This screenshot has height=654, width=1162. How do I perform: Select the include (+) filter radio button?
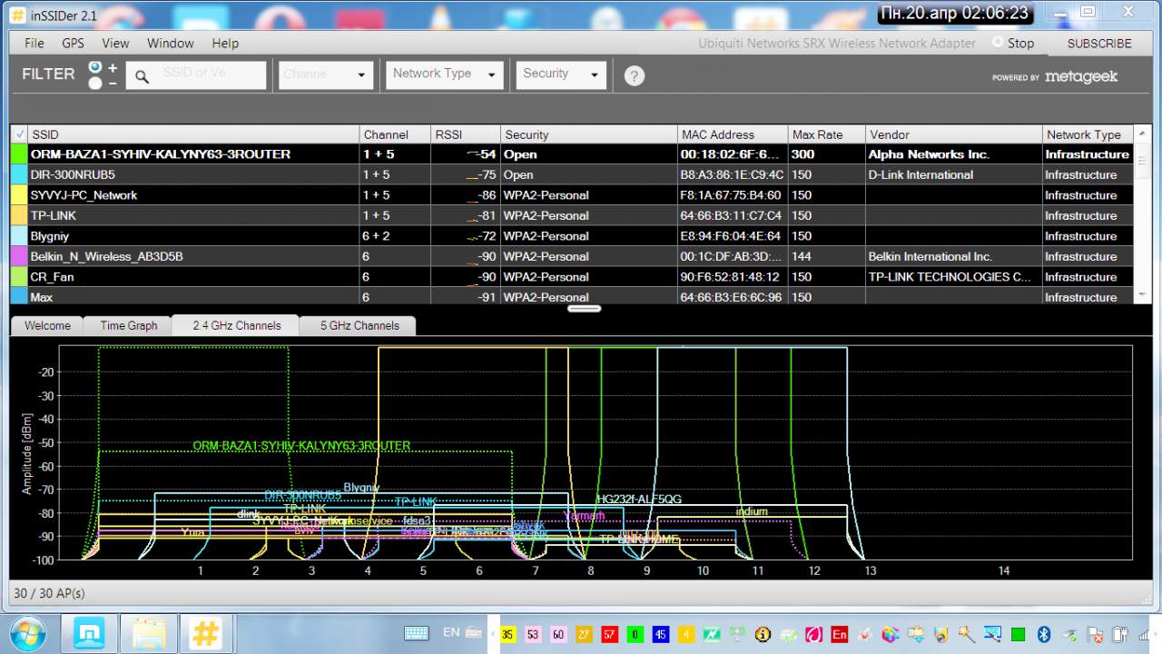tap(95, 68)
